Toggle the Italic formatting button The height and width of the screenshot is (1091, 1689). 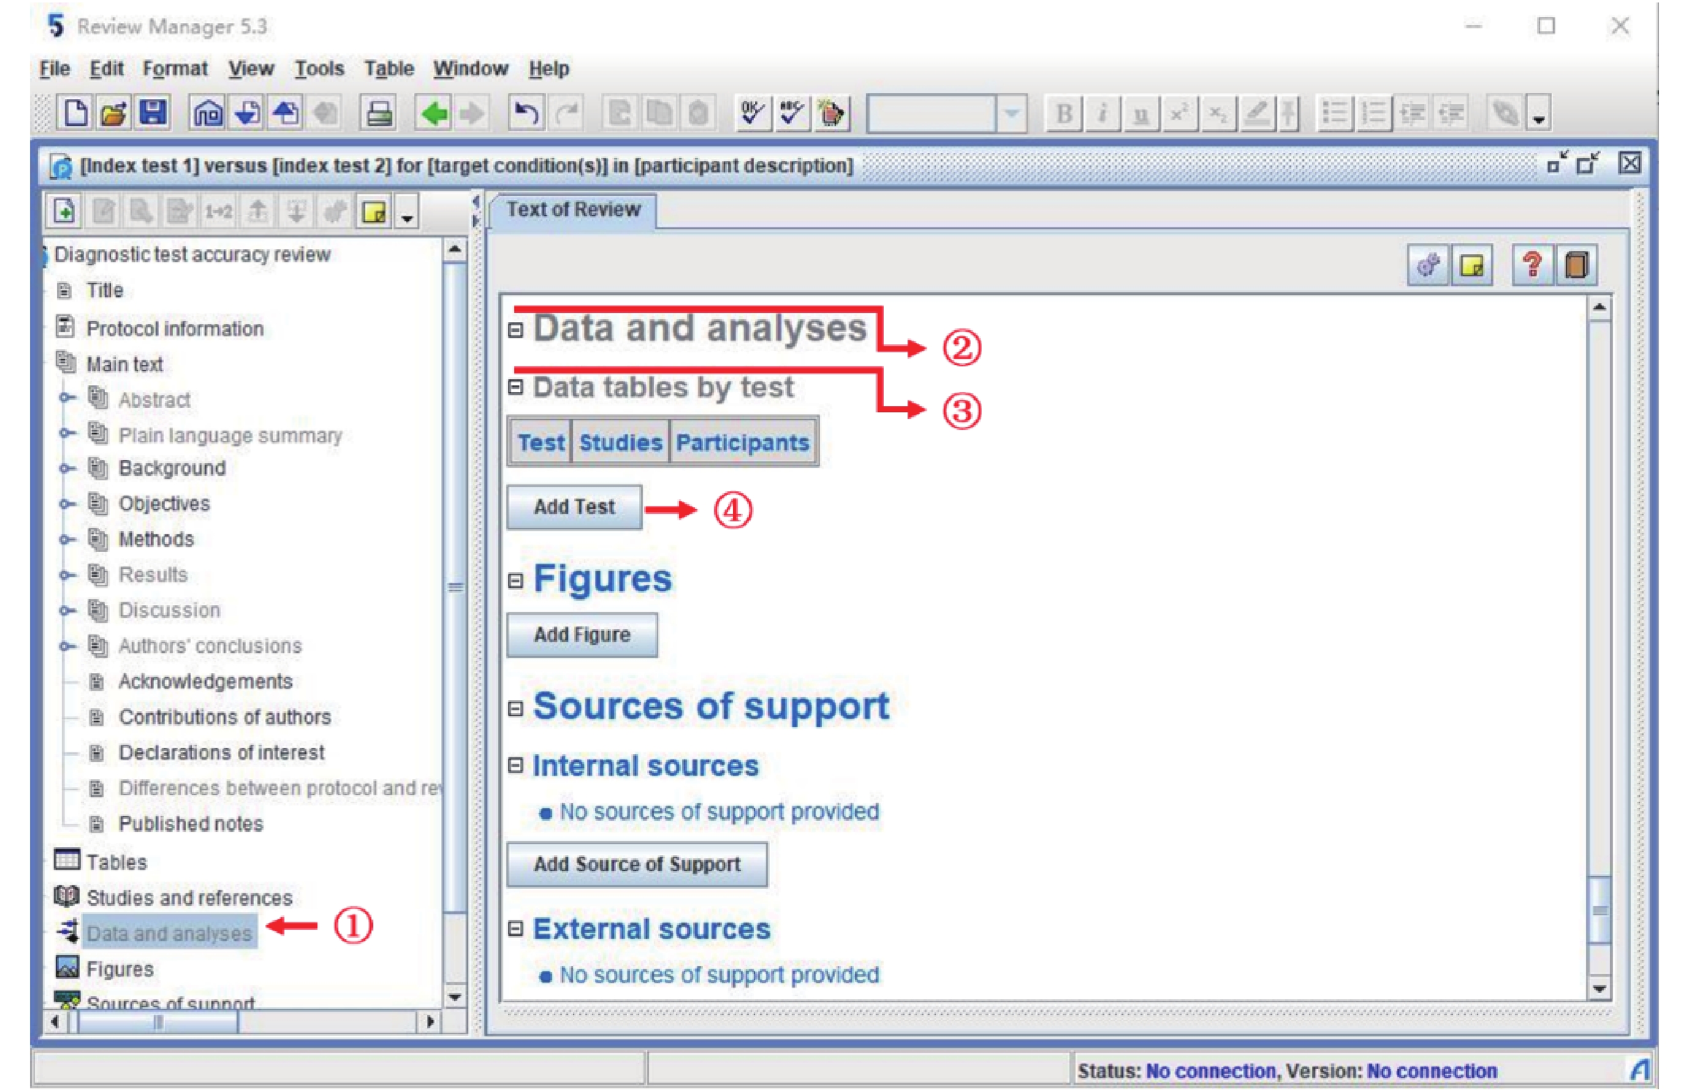click(1102, 113)
